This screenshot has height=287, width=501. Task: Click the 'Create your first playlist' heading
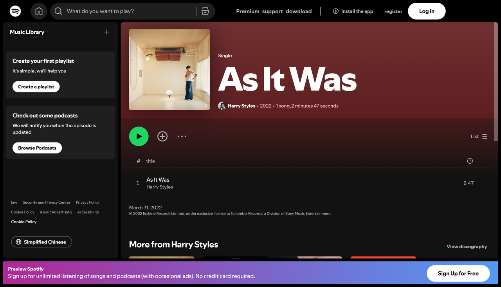[43, 61]
